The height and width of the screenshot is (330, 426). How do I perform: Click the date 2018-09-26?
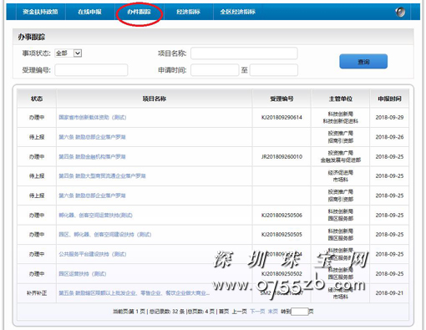click(x=389, y=137)
